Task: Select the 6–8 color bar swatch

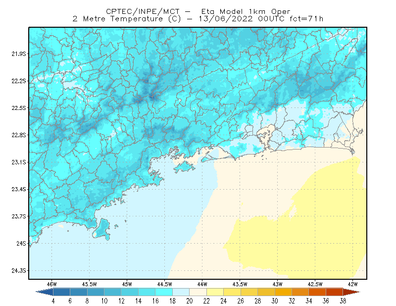Action: tap(79, 292)
